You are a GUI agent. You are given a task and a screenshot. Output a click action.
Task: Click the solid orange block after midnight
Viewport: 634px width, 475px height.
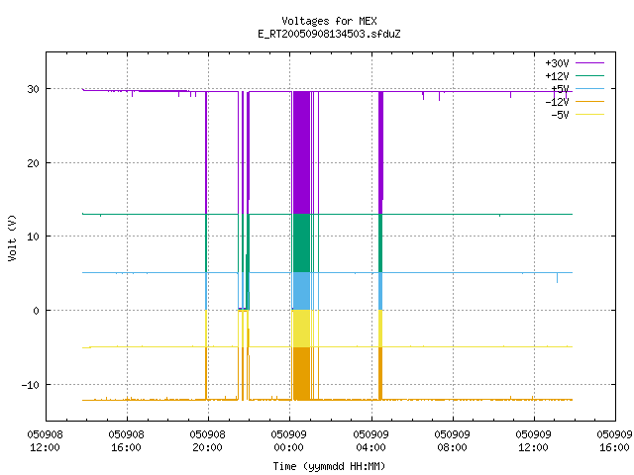pyautogui.click(x=301, y=373)
